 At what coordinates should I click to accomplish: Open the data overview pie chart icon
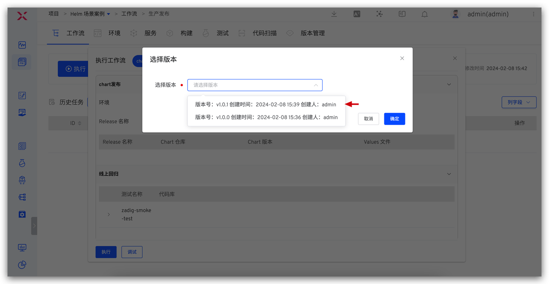click(22, 265)
